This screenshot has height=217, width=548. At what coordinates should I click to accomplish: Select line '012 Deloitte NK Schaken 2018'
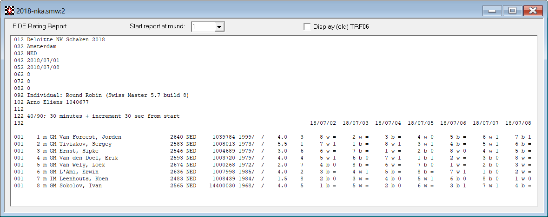point(59,39)
